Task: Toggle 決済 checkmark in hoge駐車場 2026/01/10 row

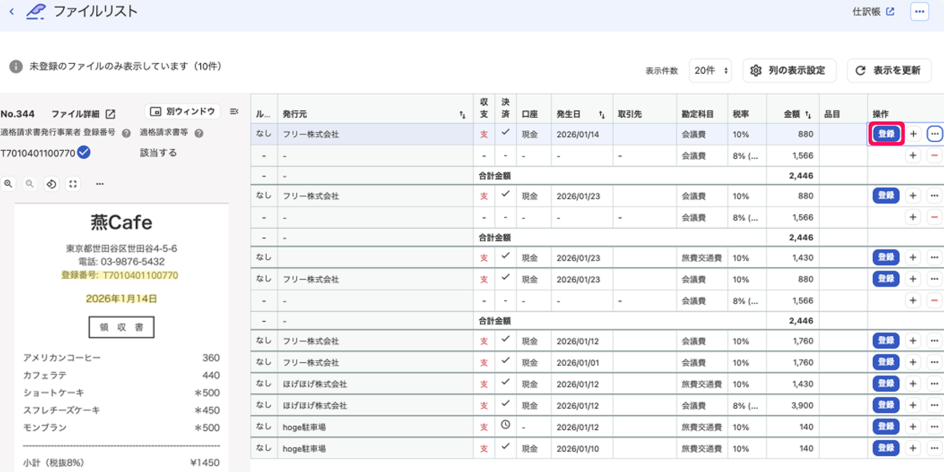Action: click(505, 447)
